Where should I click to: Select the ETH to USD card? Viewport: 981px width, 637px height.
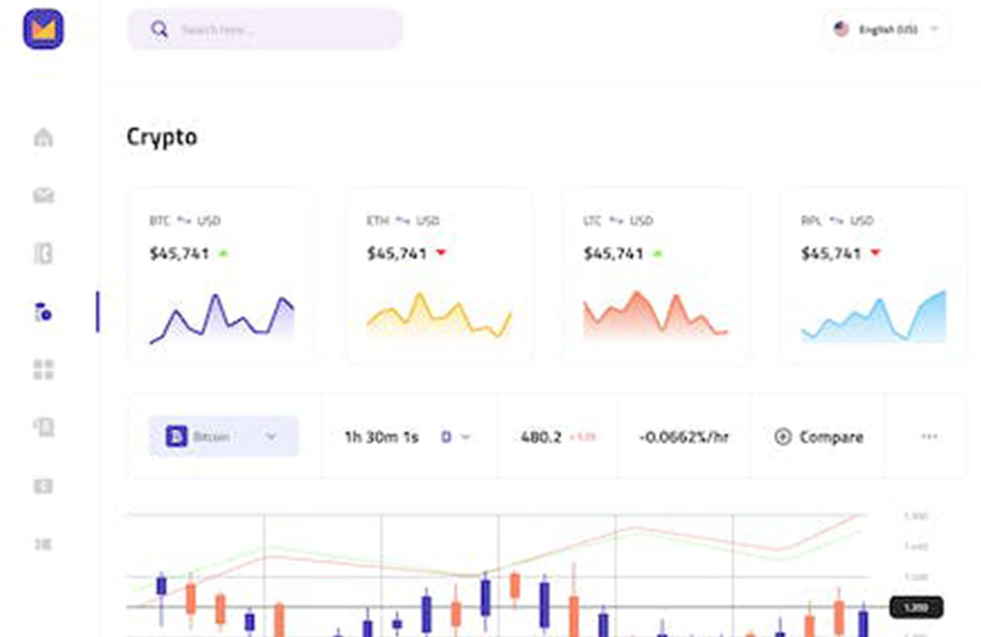point(439,275)
